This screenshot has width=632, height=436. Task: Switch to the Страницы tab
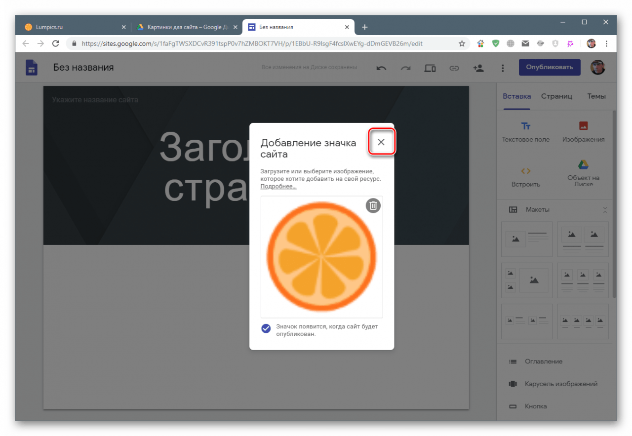pyautogui.click(x=556, y=96)
